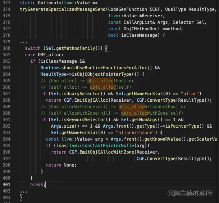Click highlighted 'objc_alloc' on line 386
219x203 pixels.
(103, 87)
